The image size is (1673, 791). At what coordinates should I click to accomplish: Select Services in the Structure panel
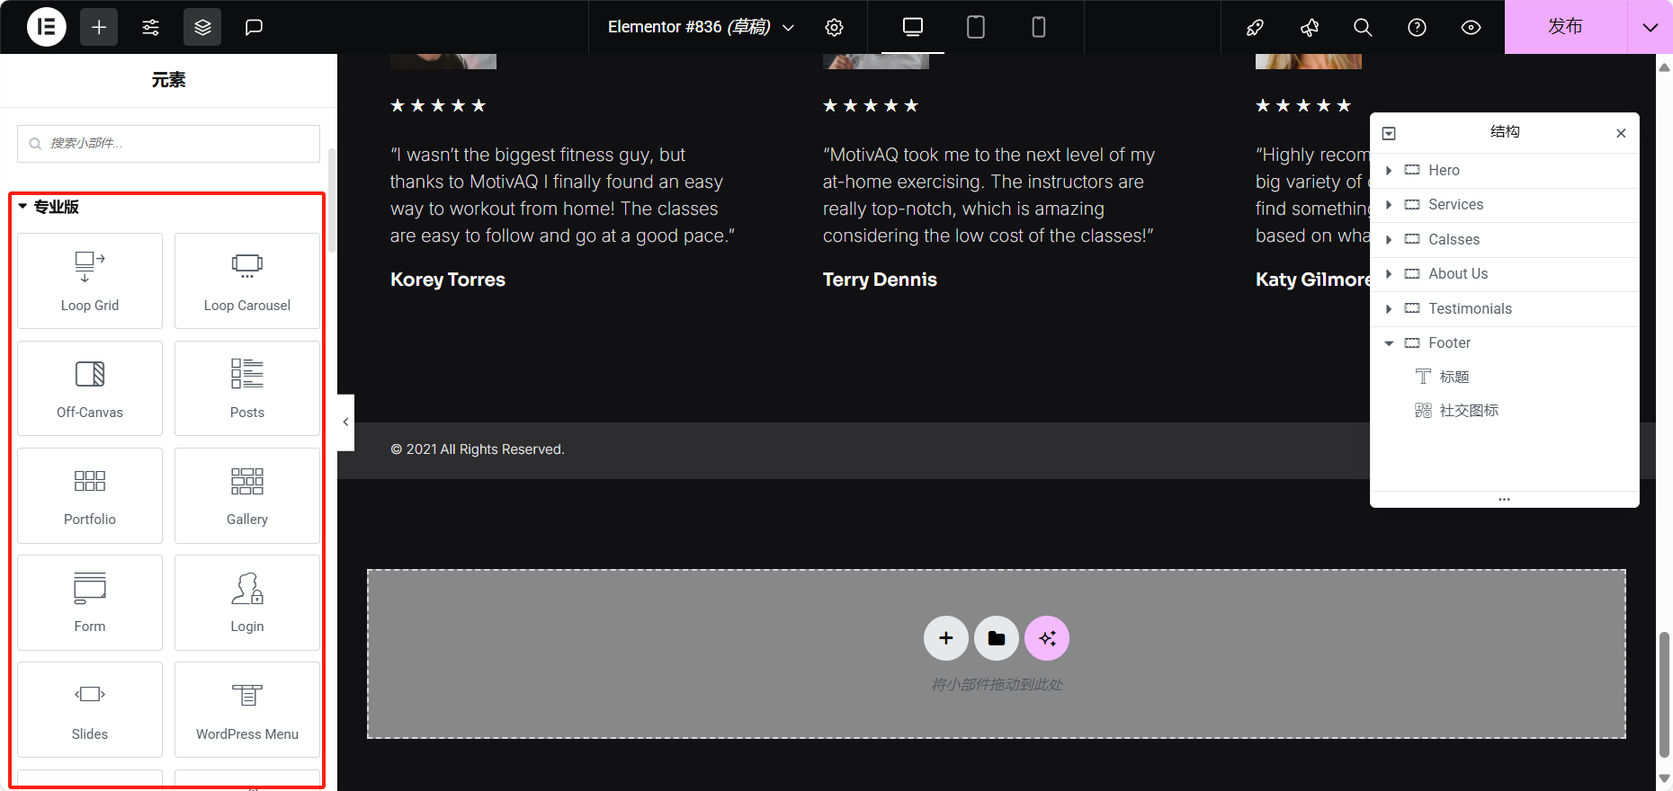[x=1505, y=205]
